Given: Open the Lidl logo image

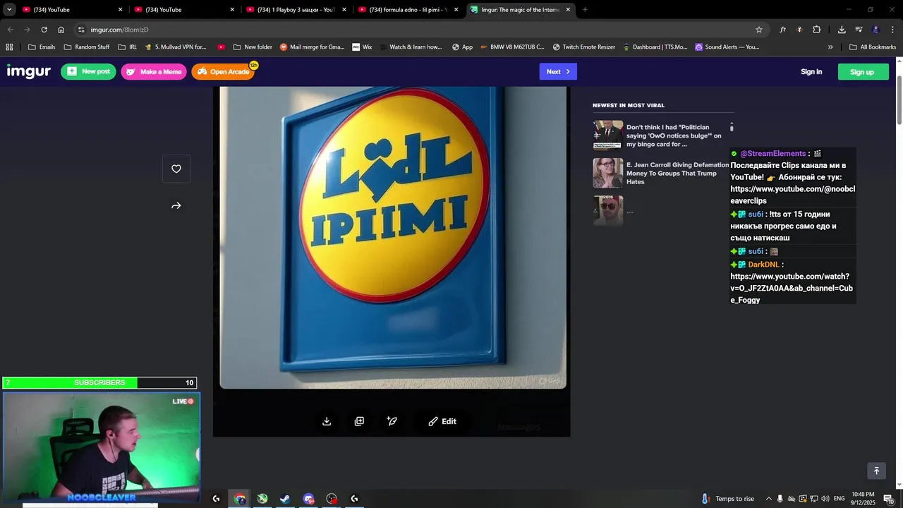Looking at the screenshot, I should (393, 237).
